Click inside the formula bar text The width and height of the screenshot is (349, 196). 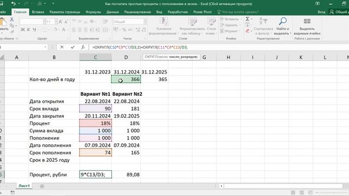(x=140, y=47)
